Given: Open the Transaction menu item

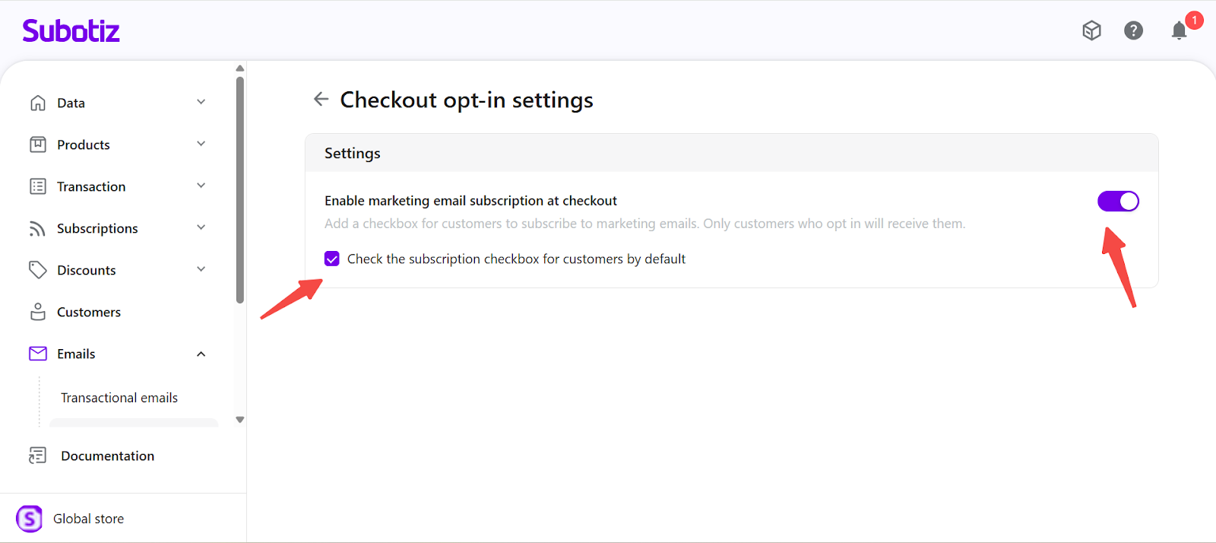Looking at the screenshot, I should pyautogui.click(x=91, y=186).
